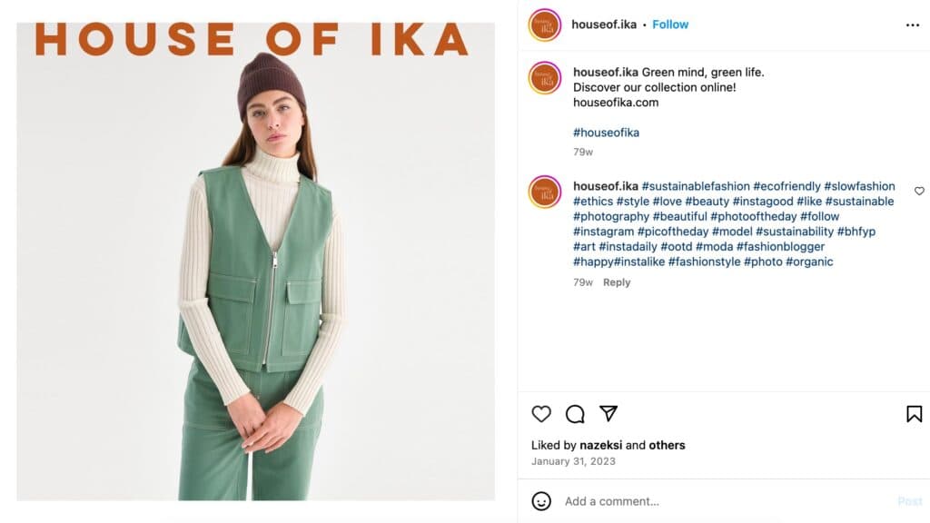Open the #houseofika hashtag link
Image resolution: width=930 pixels, height=523 pixels.
click(x=606, y=133)
